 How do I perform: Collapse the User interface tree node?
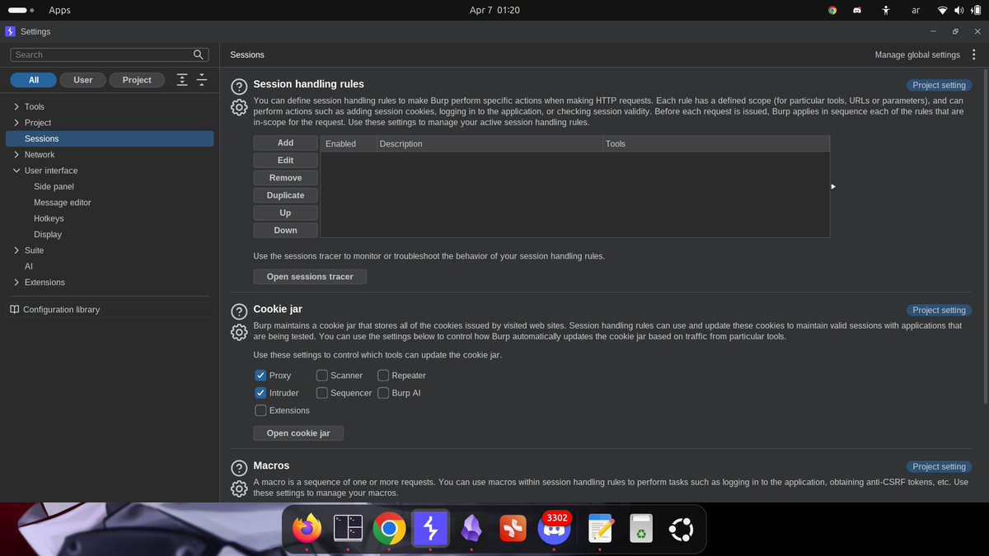click(16, 171)
